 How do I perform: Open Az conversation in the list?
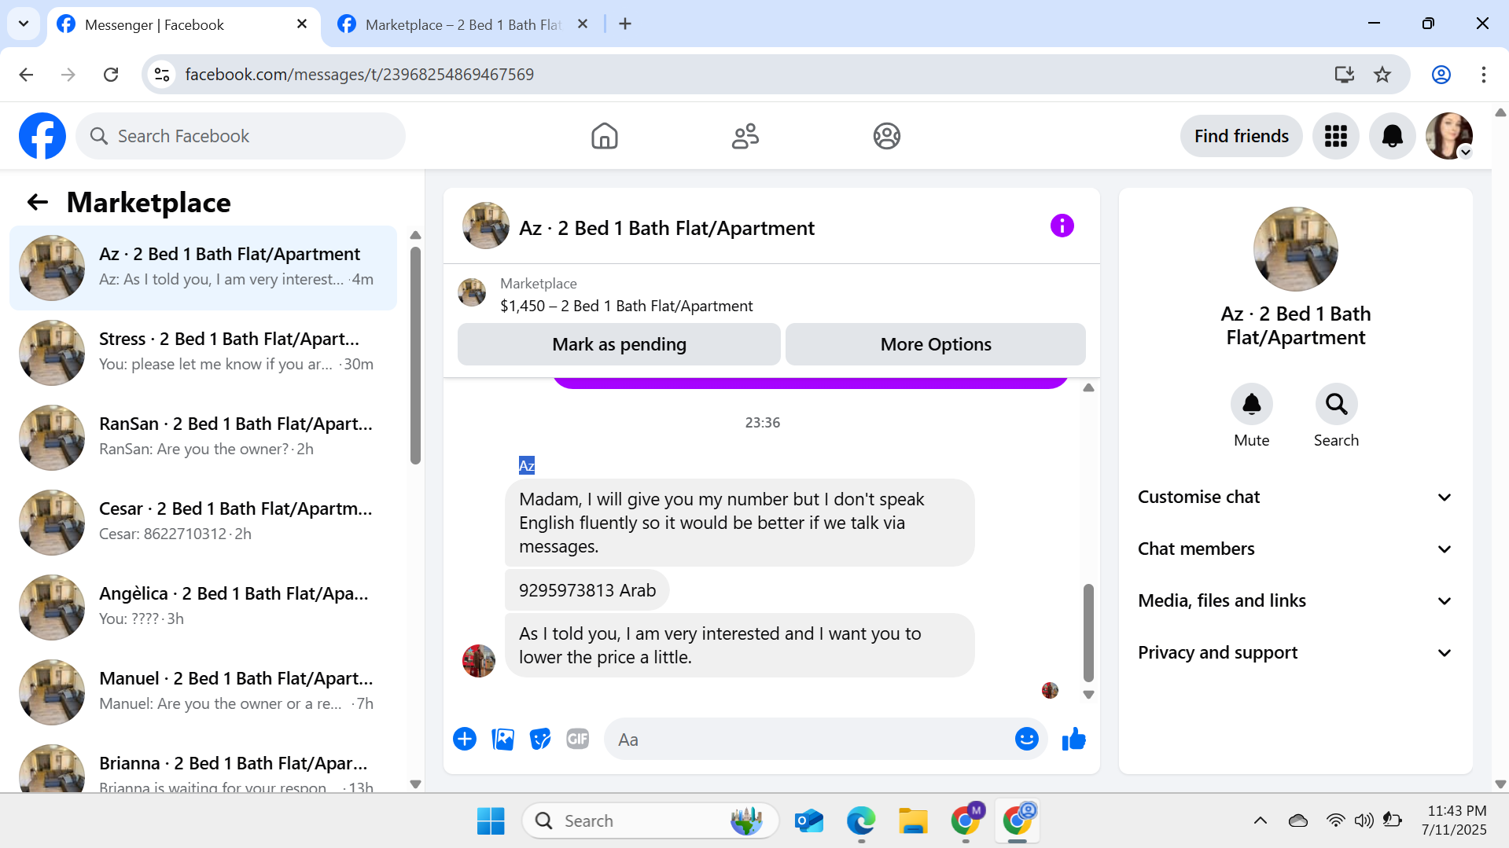pyautogui.click(x=204, y=268)
